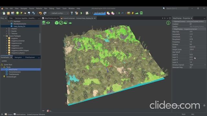Select AmbientLight in the scene tree
This screenshot has height=116, width=207.
pyautogui.click(x=11, y=77)
